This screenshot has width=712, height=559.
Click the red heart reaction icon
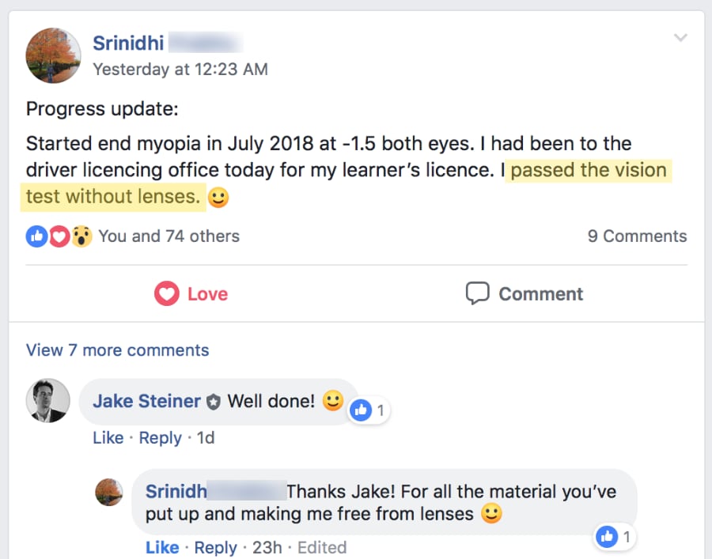59,236
